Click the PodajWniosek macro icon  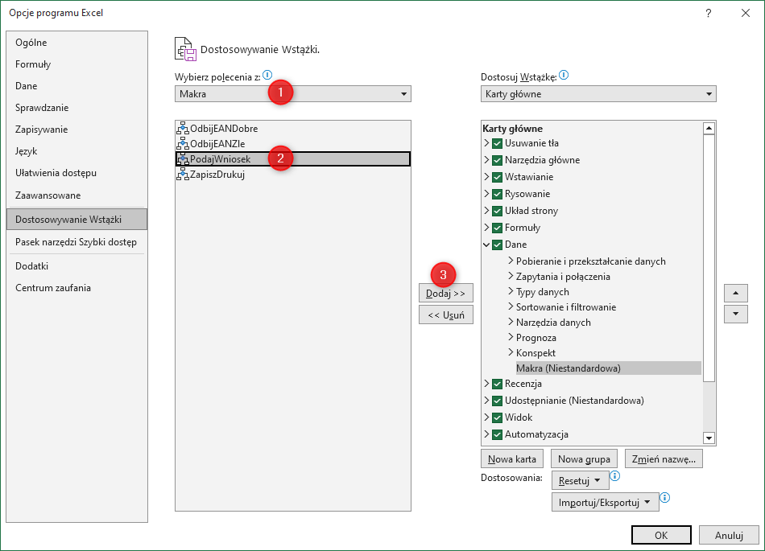(x=182, y=159)
